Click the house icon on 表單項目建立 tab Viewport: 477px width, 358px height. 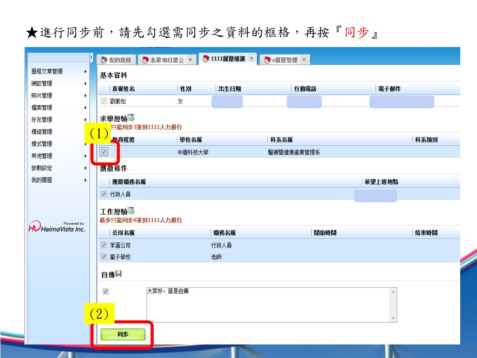tap(145, 60)
